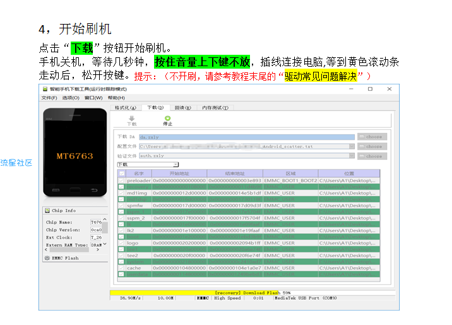The width and height of the screenshot is (452, 325).
Task: Click the MT6763 phone preview image
Action: 75,152
